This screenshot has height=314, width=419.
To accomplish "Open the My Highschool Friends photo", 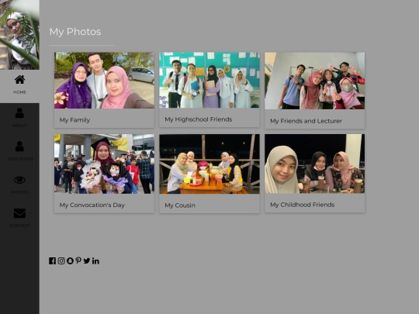I will (x=209, y=80).
